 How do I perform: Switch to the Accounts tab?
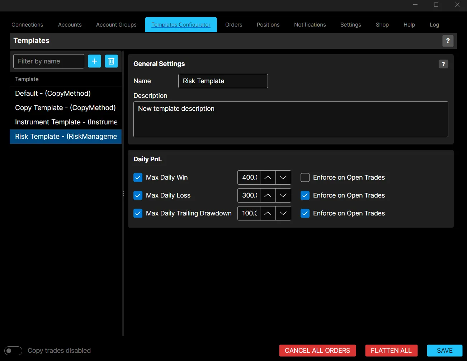70,25
